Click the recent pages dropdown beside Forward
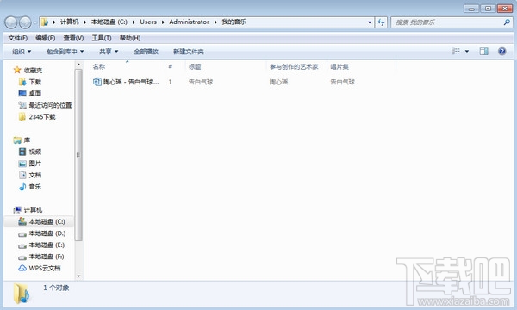 coord(35,22)
